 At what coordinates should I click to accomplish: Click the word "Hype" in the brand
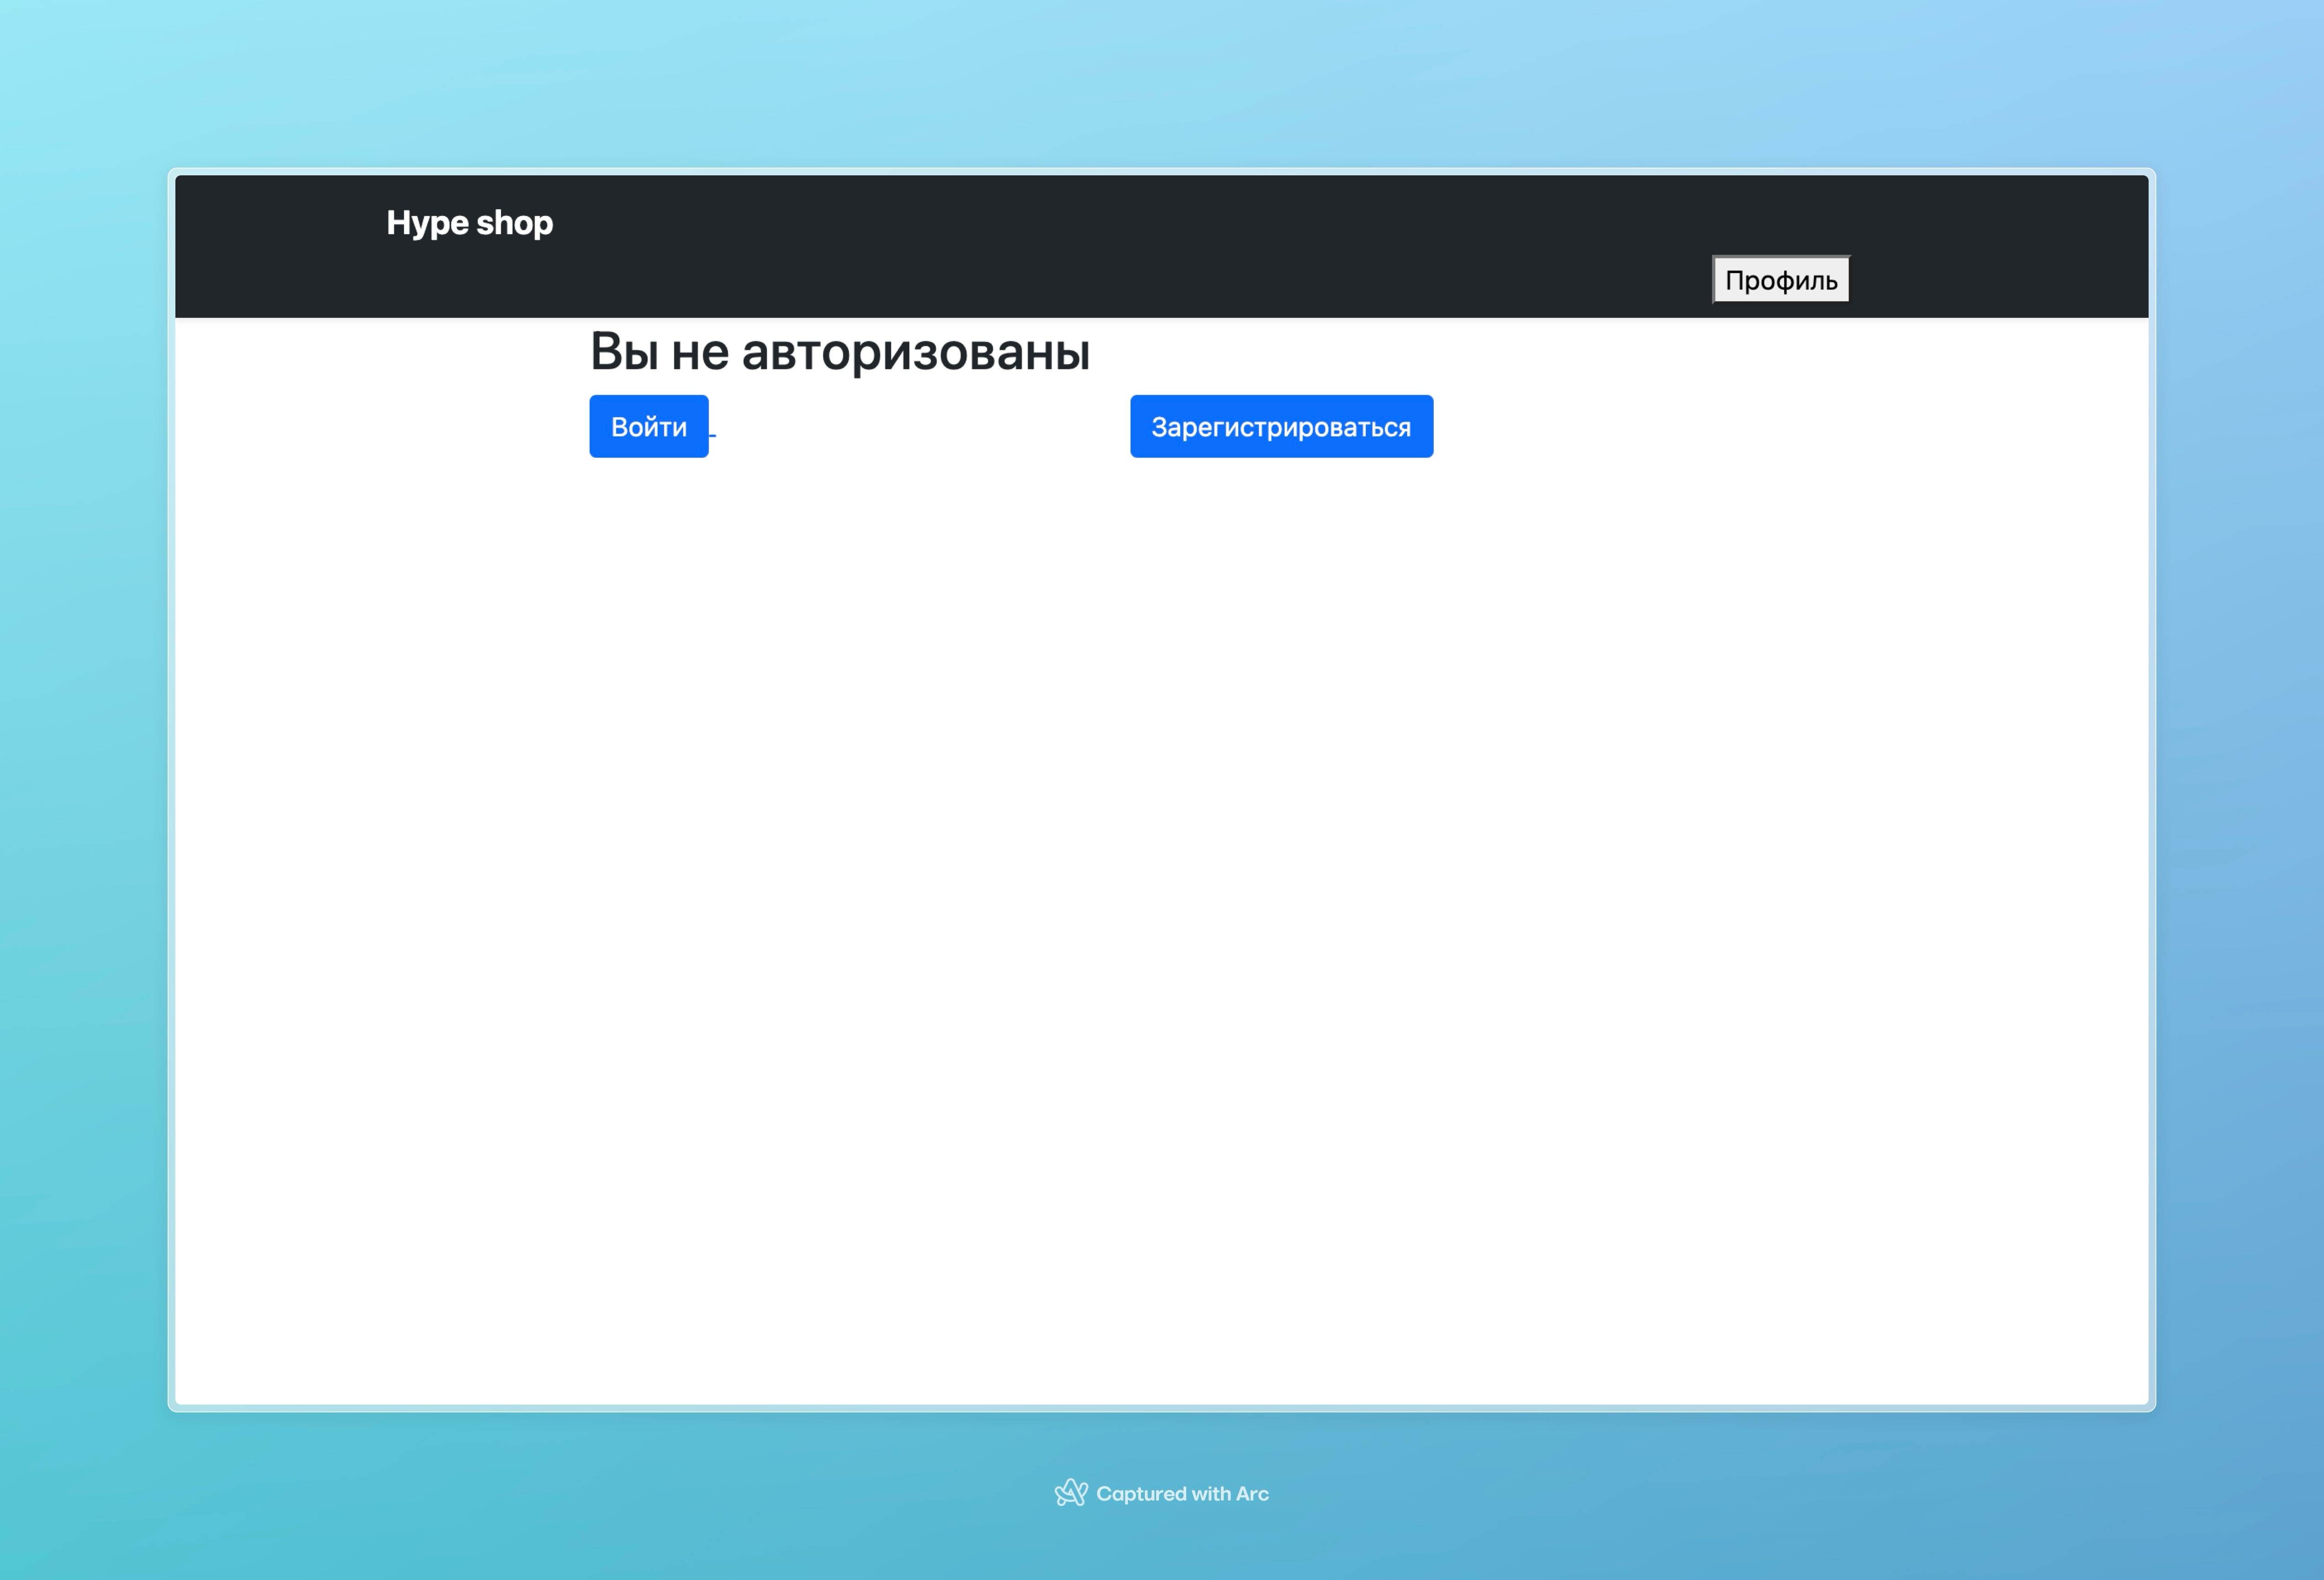[x=427, y=222]
